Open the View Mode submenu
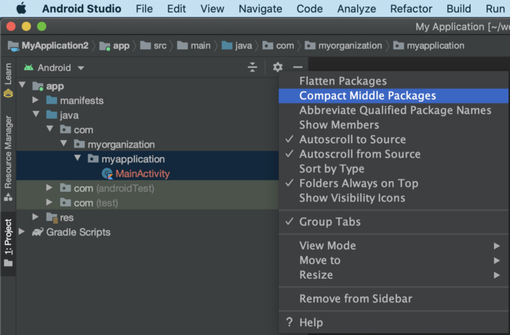 point(327,246)
